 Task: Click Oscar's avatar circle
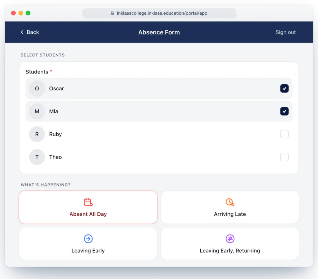(37, 88)
